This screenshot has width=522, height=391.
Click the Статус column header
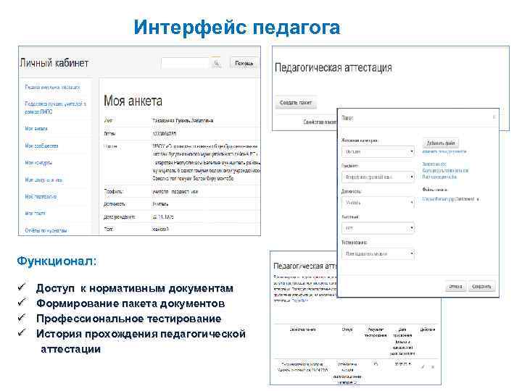coord(347,330)
